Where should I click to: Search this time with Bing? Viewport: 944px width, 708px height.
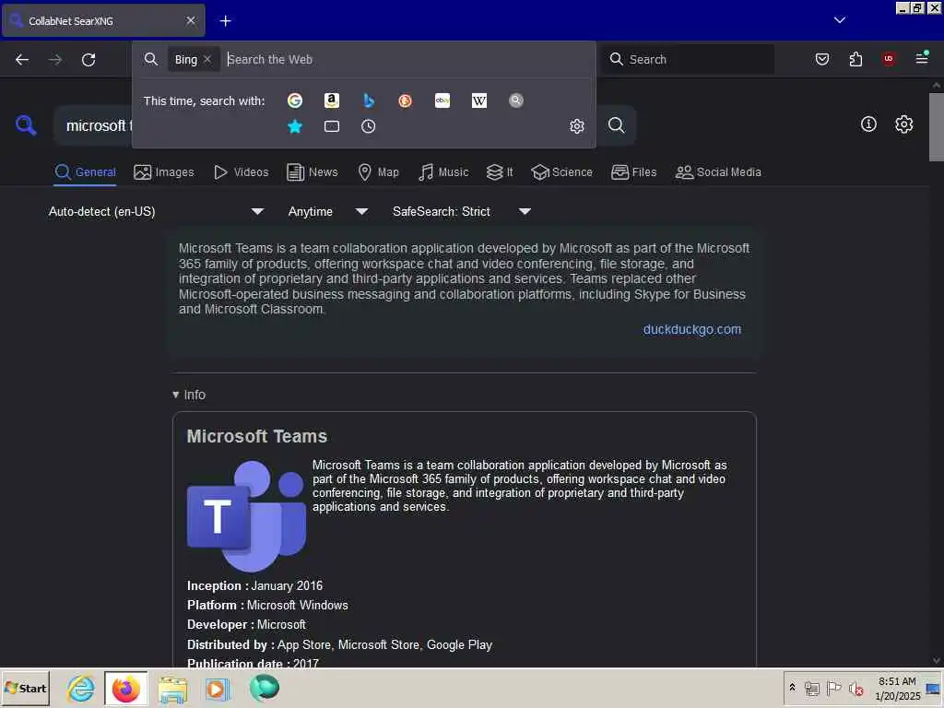coord(369,100)
